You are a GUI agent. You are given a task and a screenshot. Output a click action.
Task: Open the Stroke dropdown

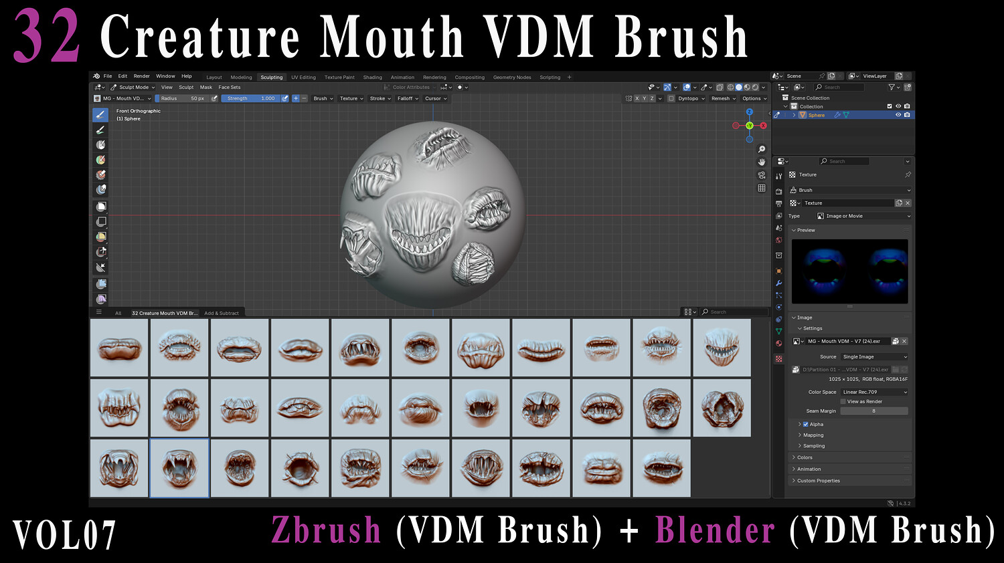[380, 98]
